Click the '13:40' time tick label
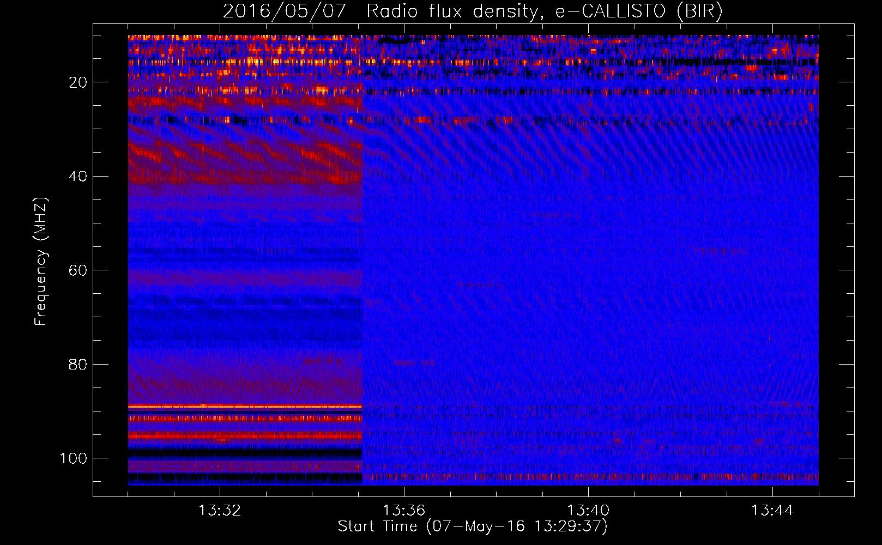882x545 pixels. [588, 510]
